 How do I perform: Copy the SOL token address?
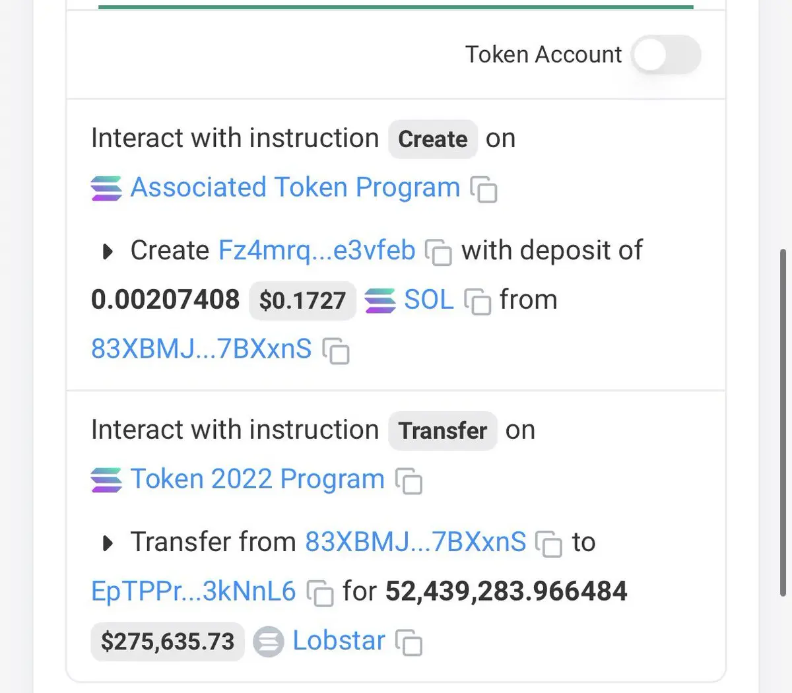pos(478,302)
